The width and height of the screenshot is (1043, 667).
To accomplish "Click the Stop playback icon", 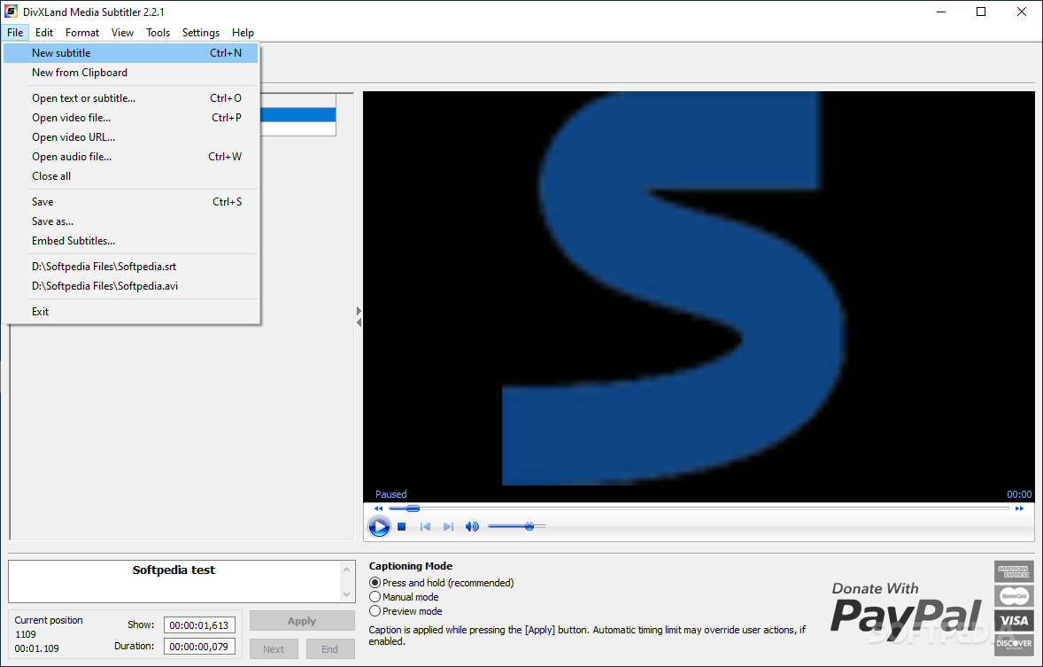I will [401, 526].
